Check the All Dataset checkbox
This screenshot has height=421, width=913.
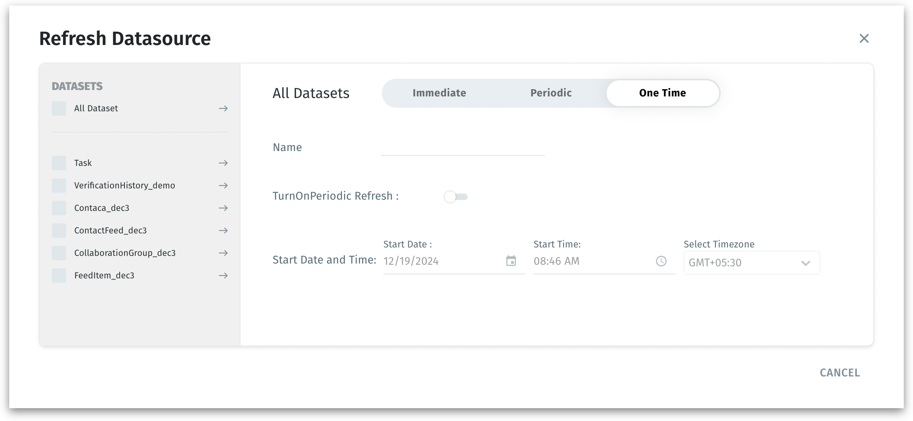(59, 108)
